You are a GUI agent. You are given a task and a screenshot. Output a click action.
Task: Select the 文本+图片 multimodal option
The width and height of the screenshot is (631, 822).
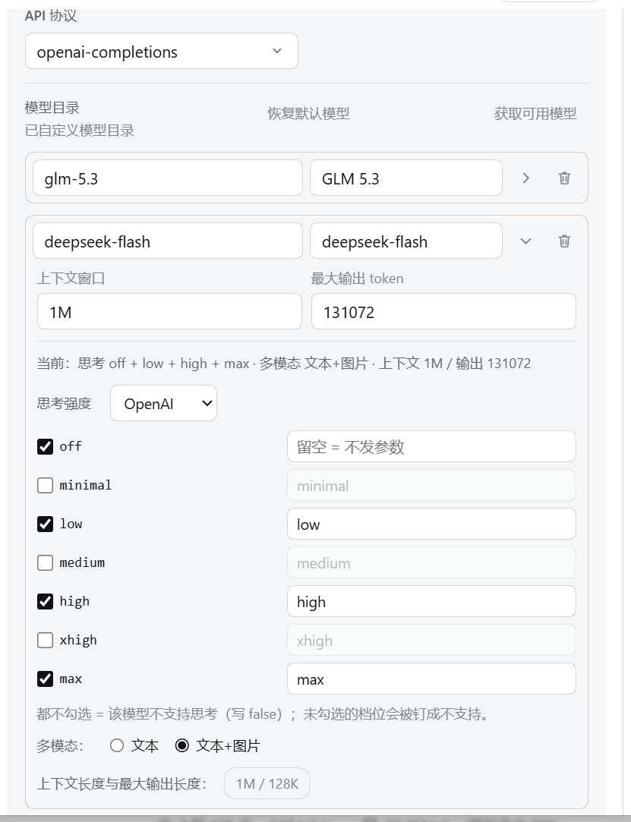click(x=182, y=745)
